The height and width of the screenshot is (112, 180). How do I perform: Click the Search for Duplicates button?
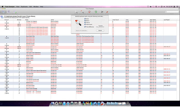81,30
